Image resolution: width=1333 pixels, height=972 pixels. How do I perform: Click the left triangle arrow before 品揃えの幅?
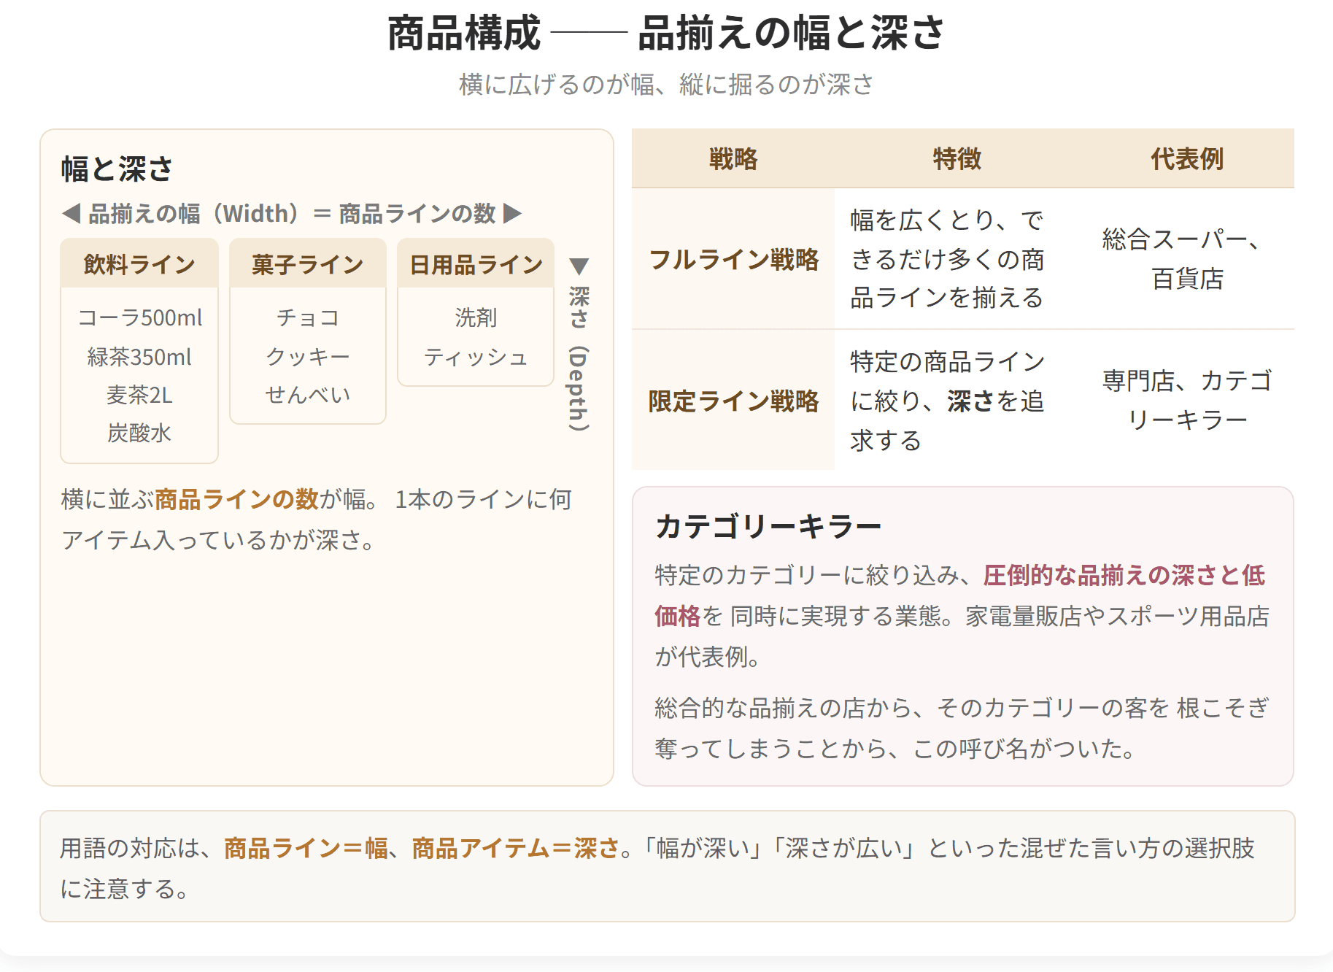coord(71,214)
